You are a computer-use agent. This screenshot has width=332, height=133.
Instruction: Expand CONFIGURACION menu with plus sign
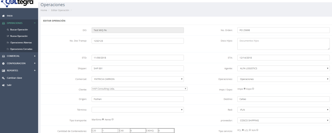(35, 63)
